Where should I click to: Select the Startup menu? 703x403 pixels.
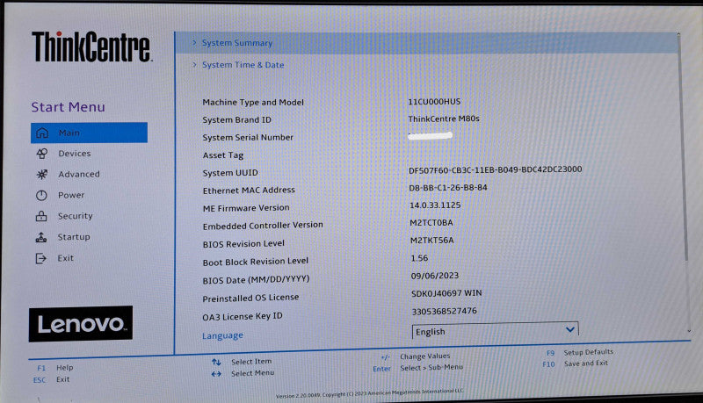[x=74, y=236]
